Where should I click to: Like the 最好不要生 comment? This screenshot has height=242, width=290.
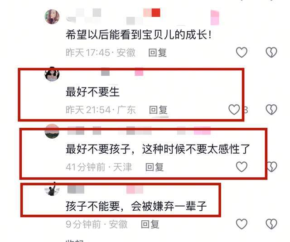pyautogui.click(x=234, y=110)
